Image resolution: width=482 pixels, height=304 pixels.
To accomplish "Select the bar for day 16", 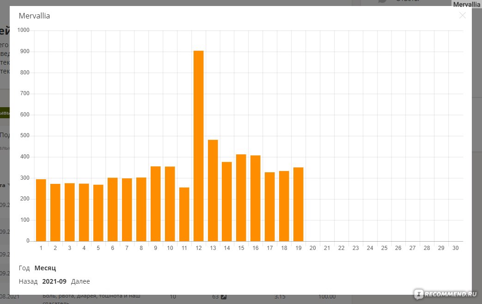I will (x=256, y=198).
